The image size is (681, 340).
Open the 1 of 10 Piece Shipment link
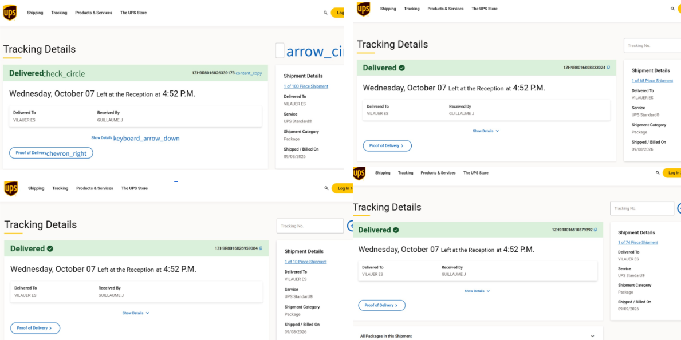tap(306, 262)
